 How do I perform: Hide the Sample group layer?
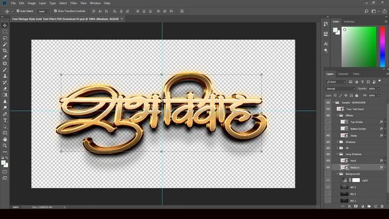click(328, 103)
